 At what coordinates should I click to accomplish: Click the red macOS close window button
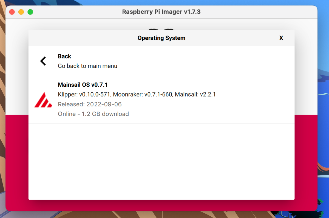12,12
